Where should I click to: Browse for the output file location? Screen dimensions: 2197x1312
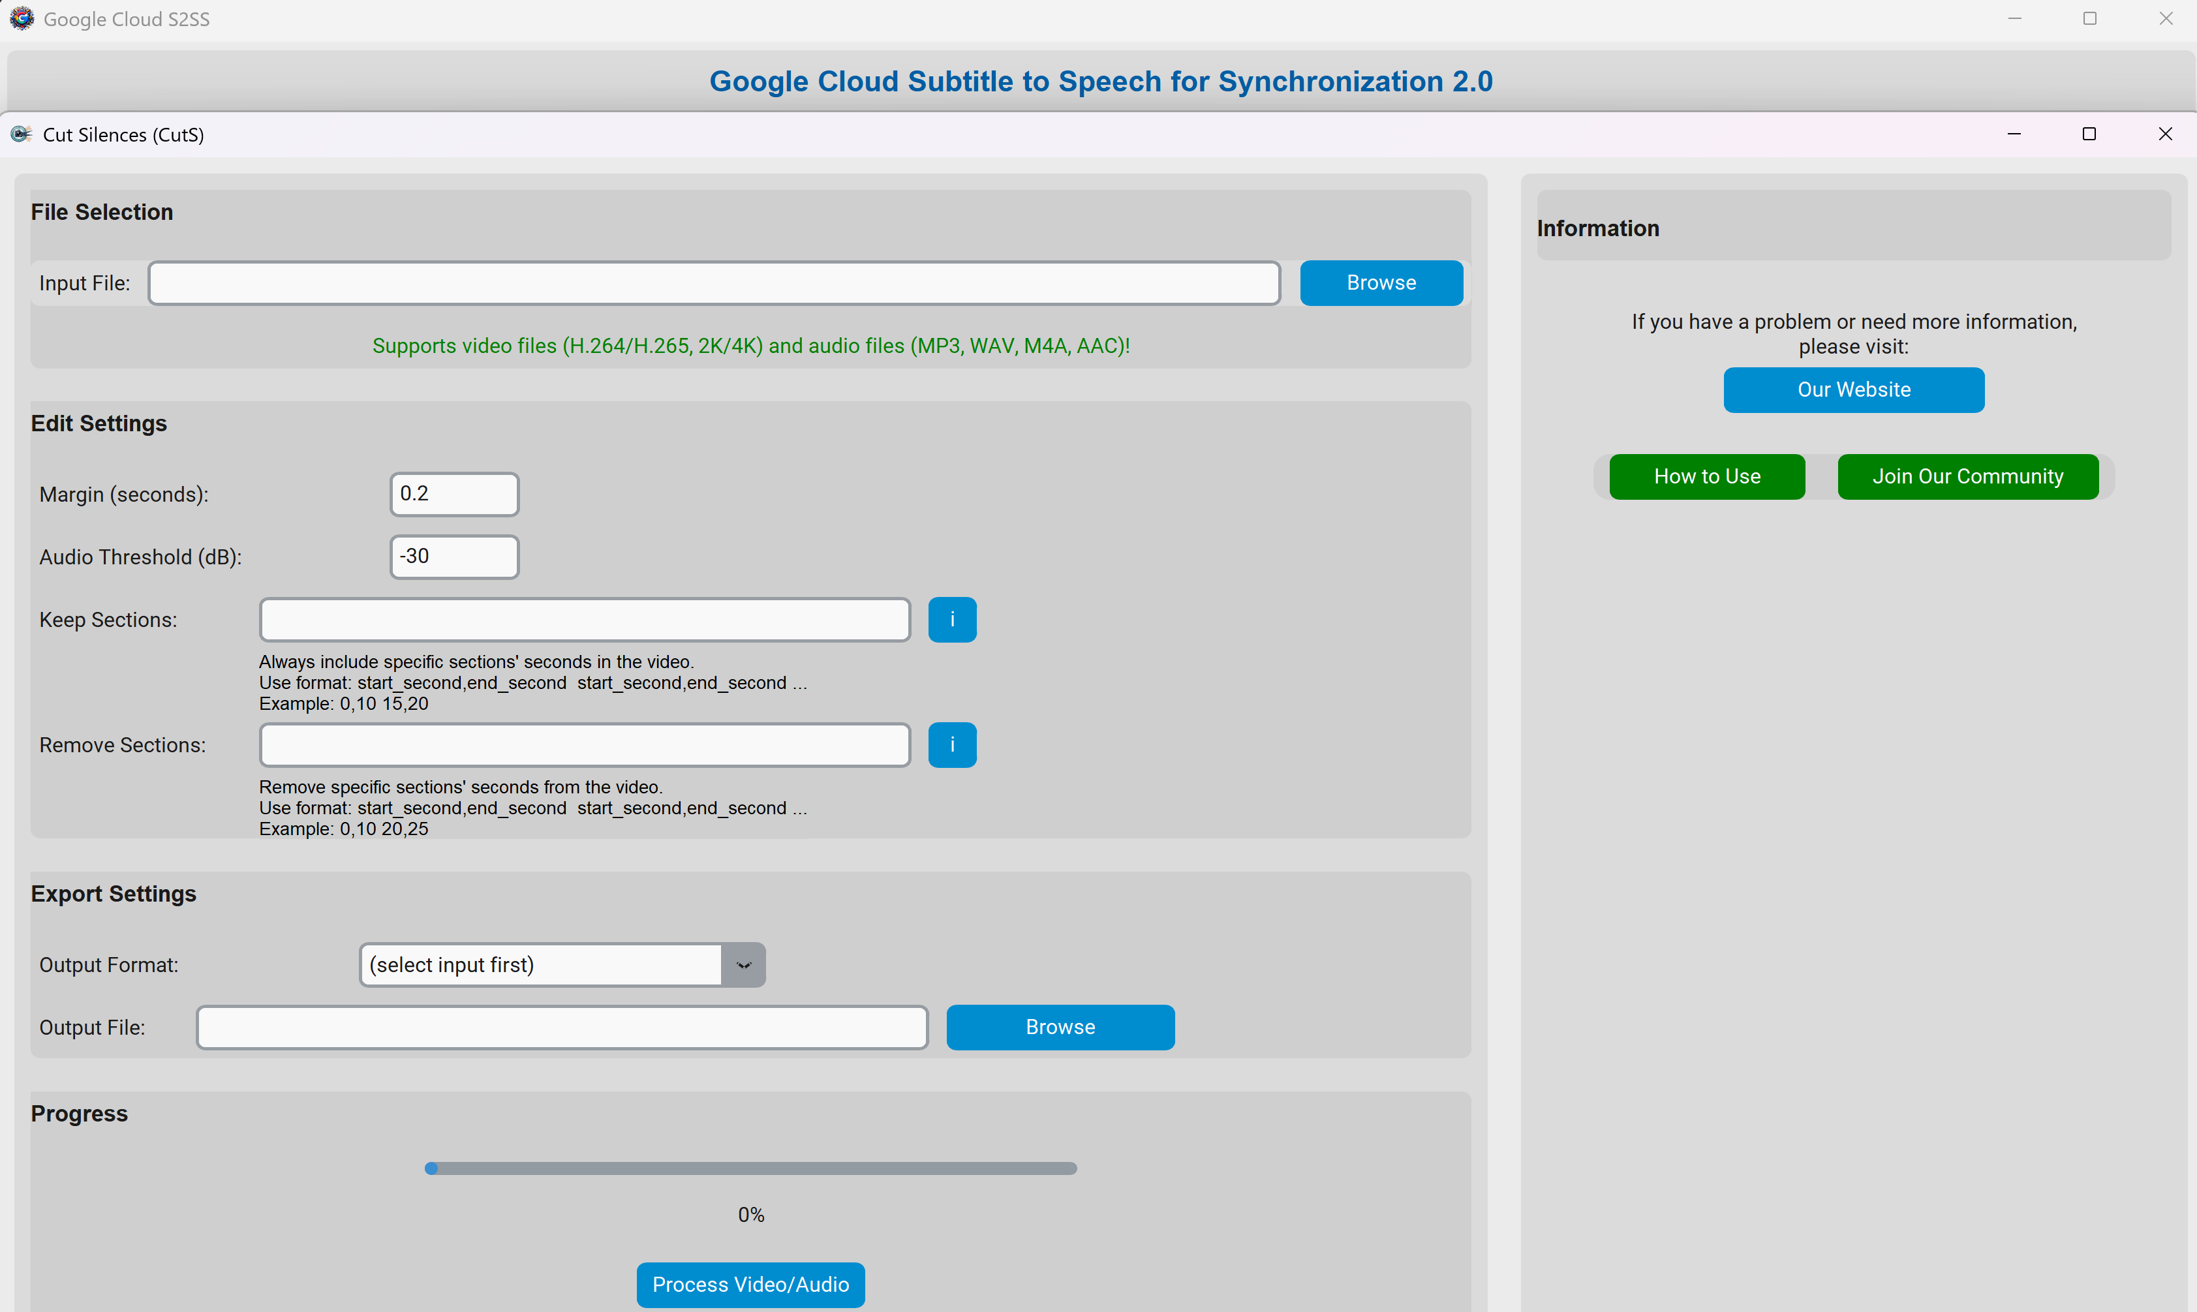coord(1059,1028)
